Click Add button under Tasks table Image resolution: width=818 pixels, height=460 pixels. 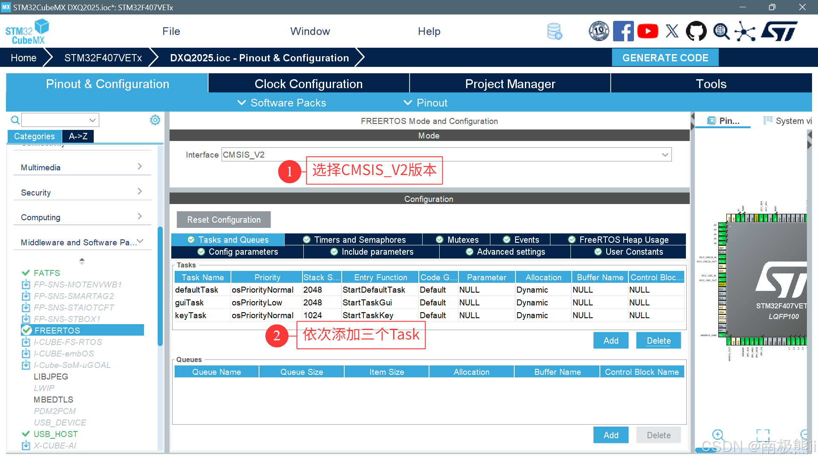611,341
